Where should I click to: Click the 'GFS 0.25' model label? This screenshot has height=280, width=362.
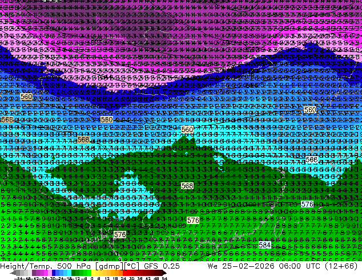click(162, 266)
